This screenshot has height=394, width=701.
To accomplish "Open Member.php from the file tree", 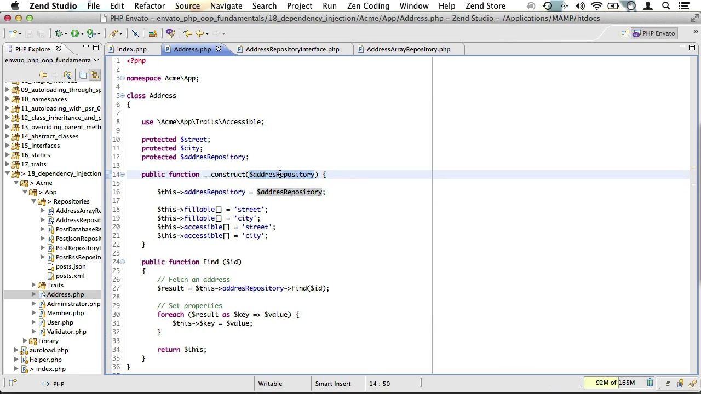I will [x=65, y=313].
